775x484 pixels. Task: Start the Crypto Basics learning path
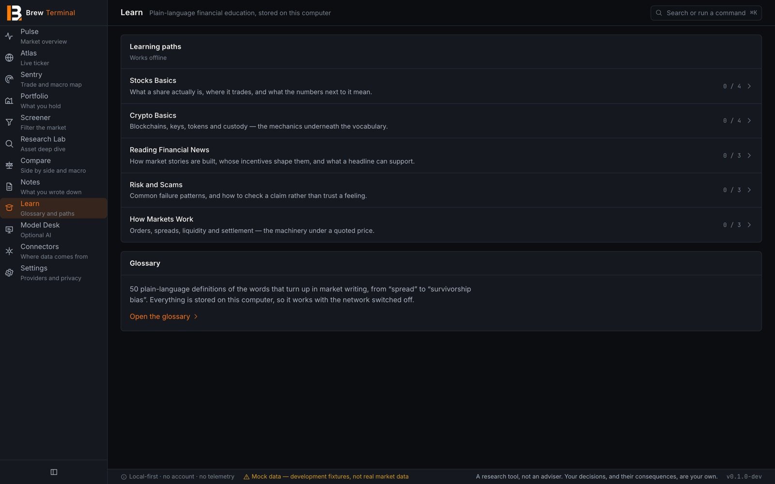441,121
